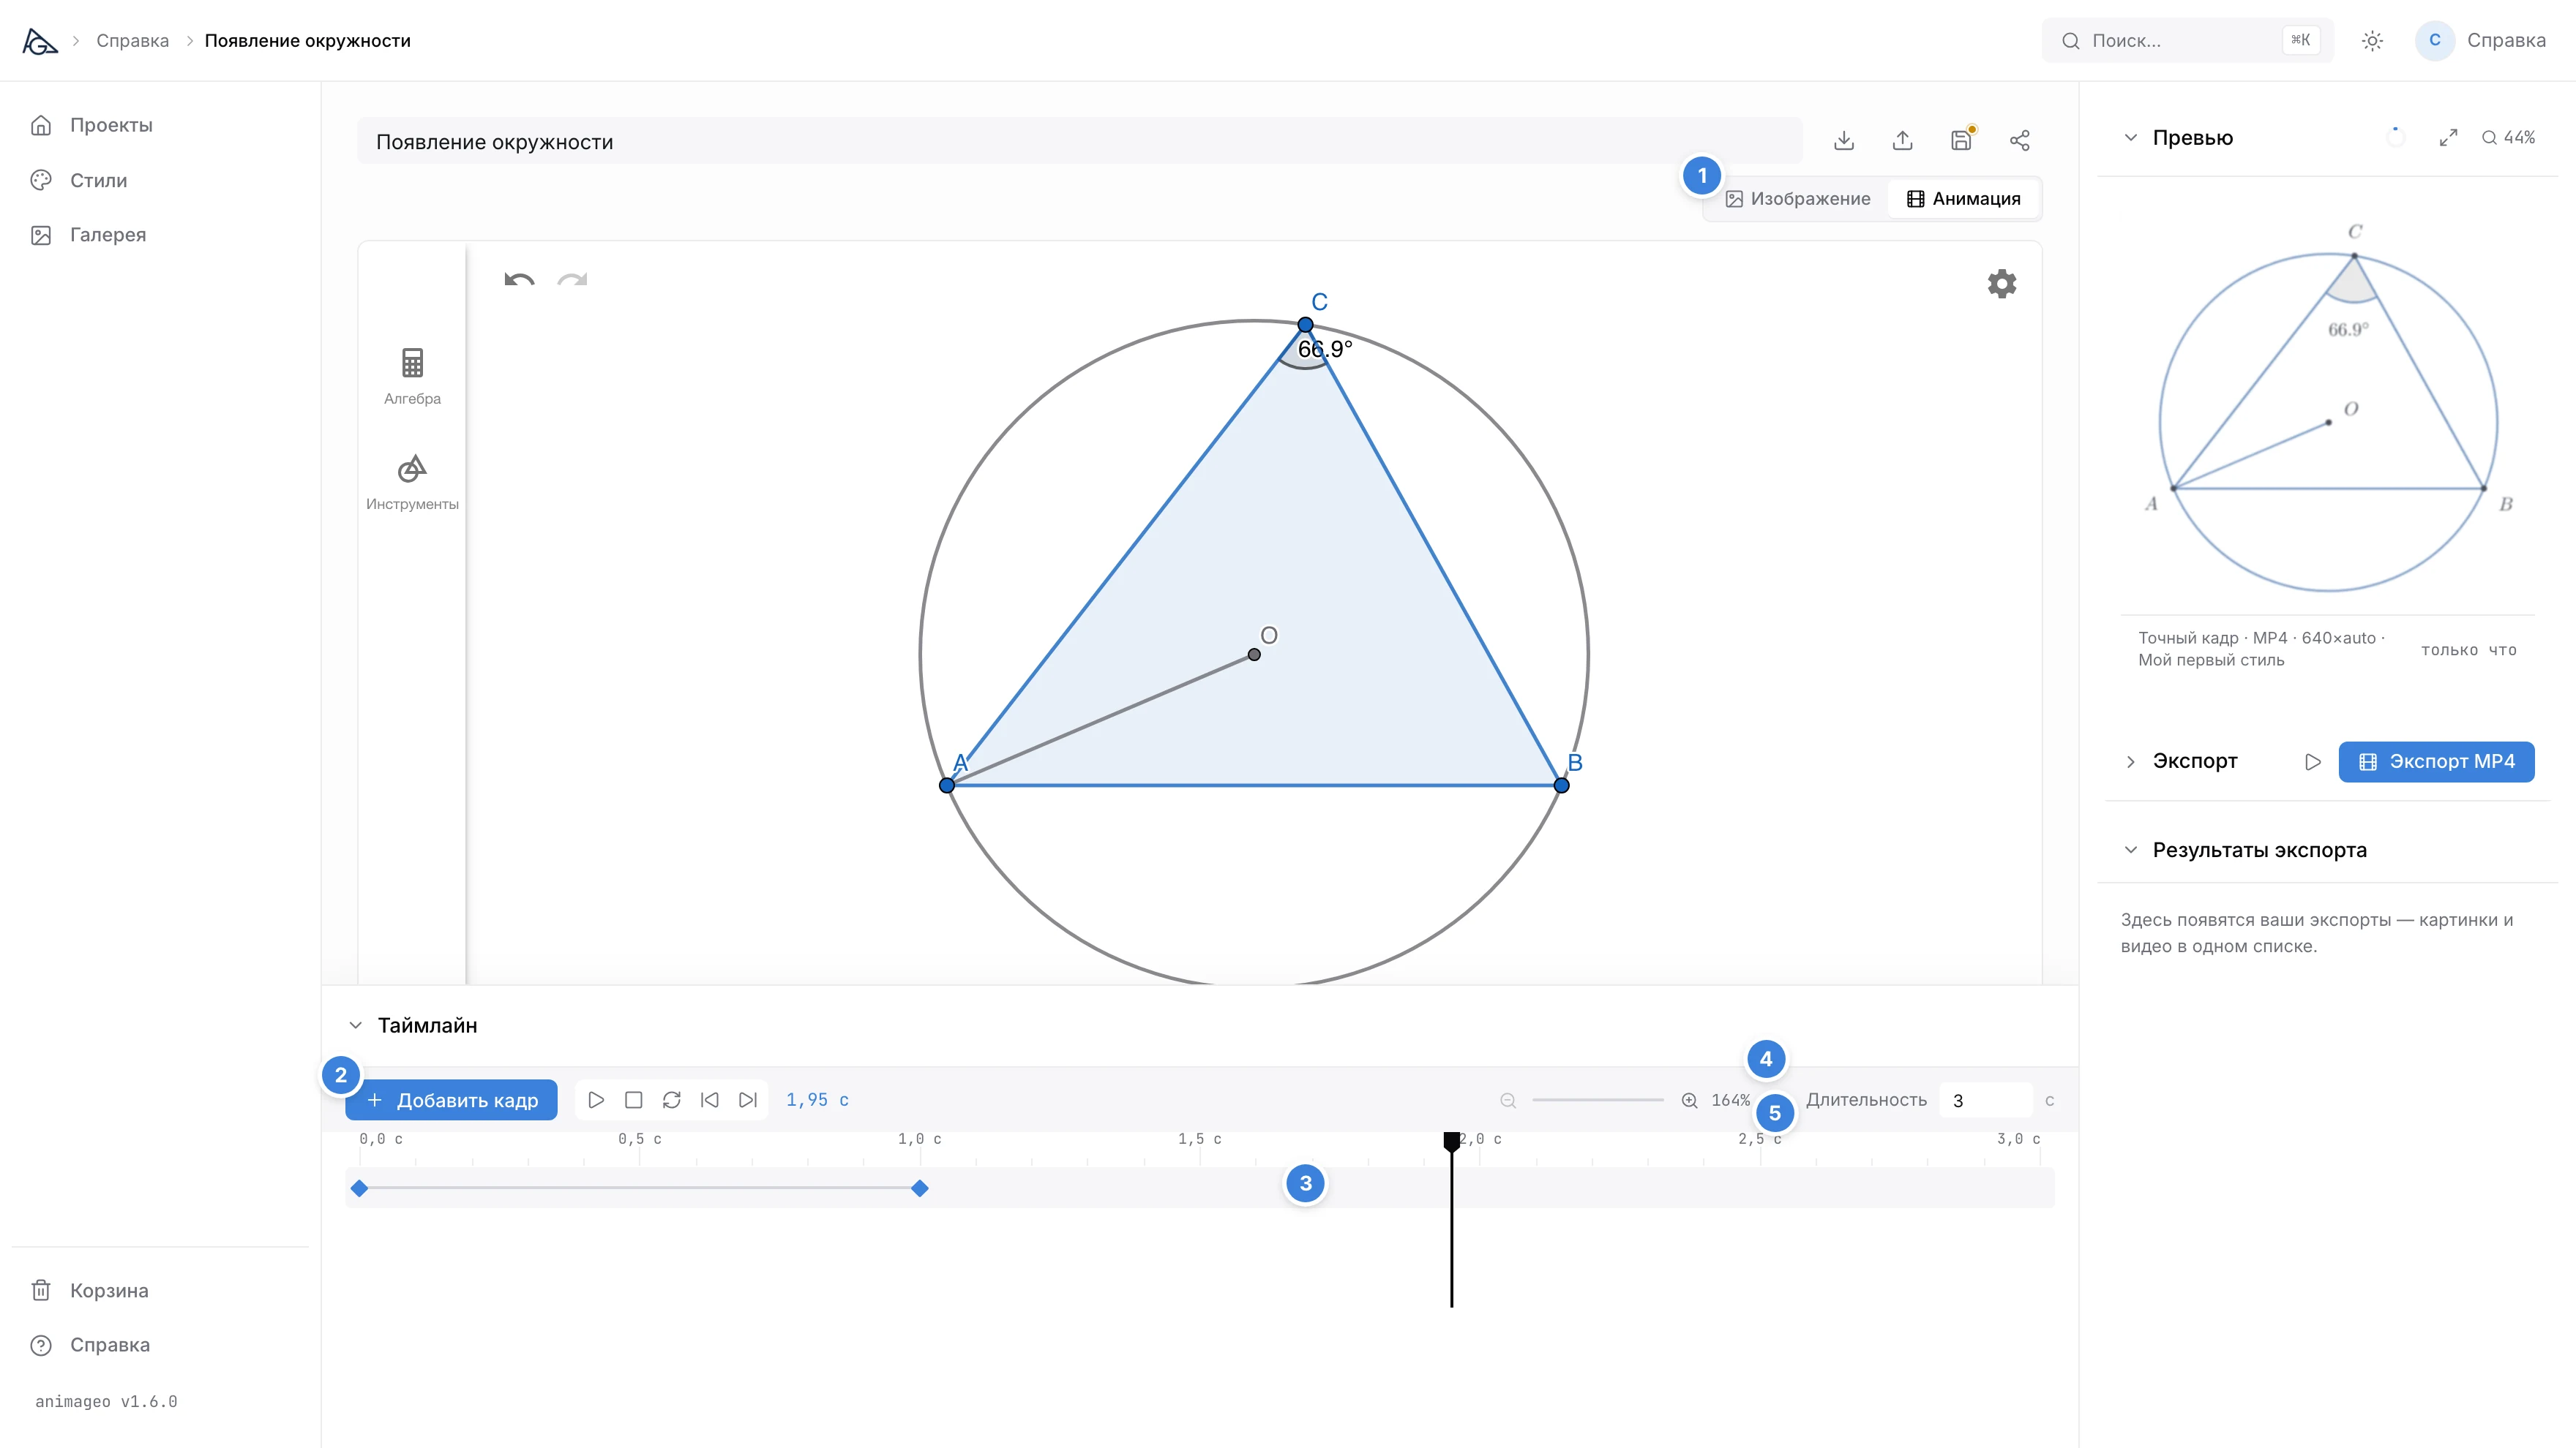Focus the Поиск search field

2187,41
